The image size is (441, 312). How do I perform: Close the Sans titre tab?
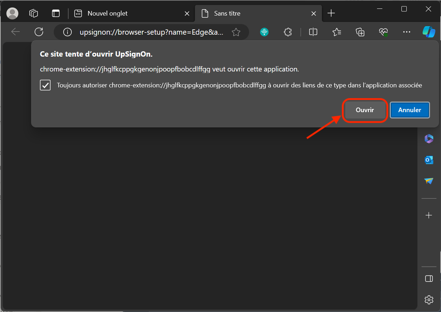(x=313, y=13)
